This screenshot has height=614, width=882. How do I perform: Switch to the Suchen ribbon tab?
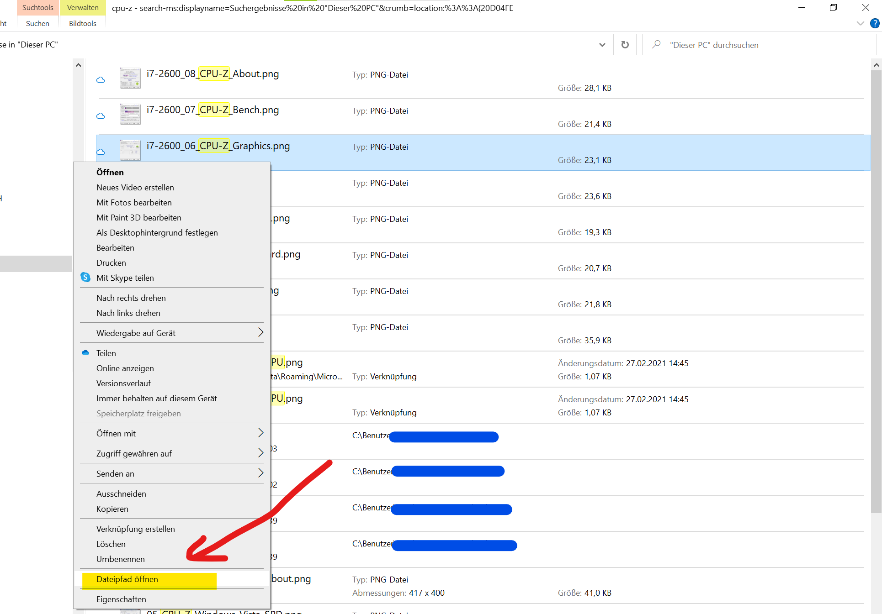click(37, 23)
